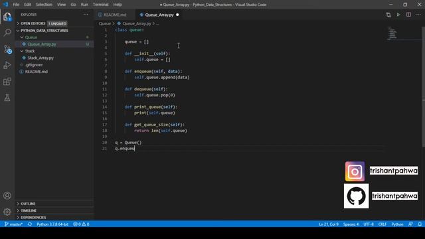The height and width of the screenshot is (239, 425).
Task: Open the Explorer view in activity bar
Action: [x=7, y=17]
